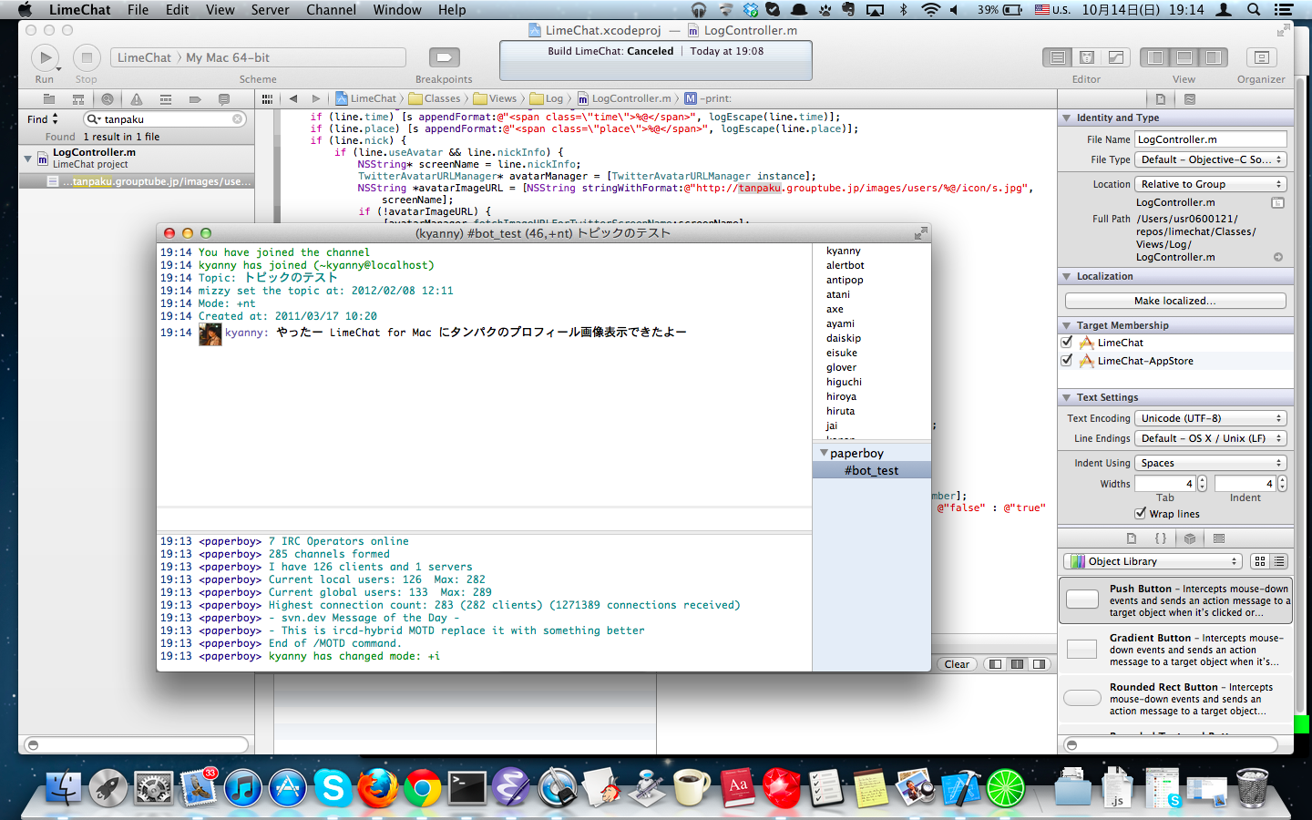Select the Standard editor icon
The width and height of the screenshot is (1312, 820).
point(1058,57)
